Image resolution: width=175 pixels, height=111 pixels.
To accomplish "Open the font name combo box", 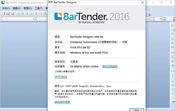I will [19, 19].
